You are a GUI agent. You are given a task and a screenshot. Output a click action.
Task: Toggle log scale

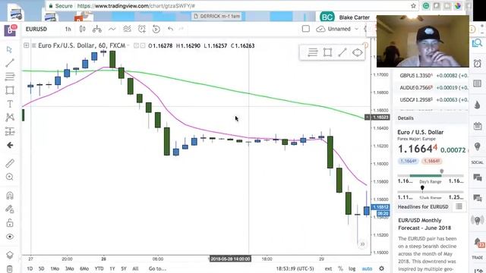[352, 268]
